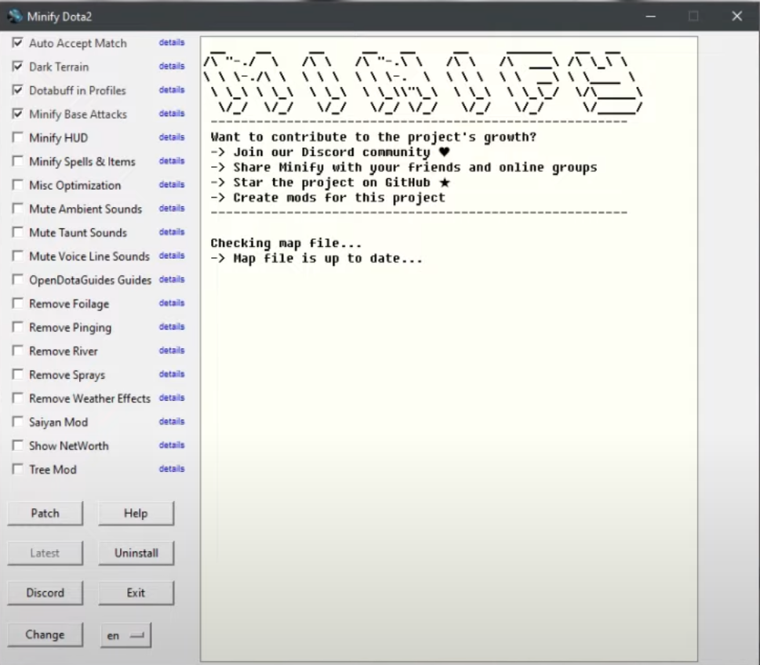760x665 pixels.
Task: Open details for Mute Ambient Sounds
Action: [172, 208]
